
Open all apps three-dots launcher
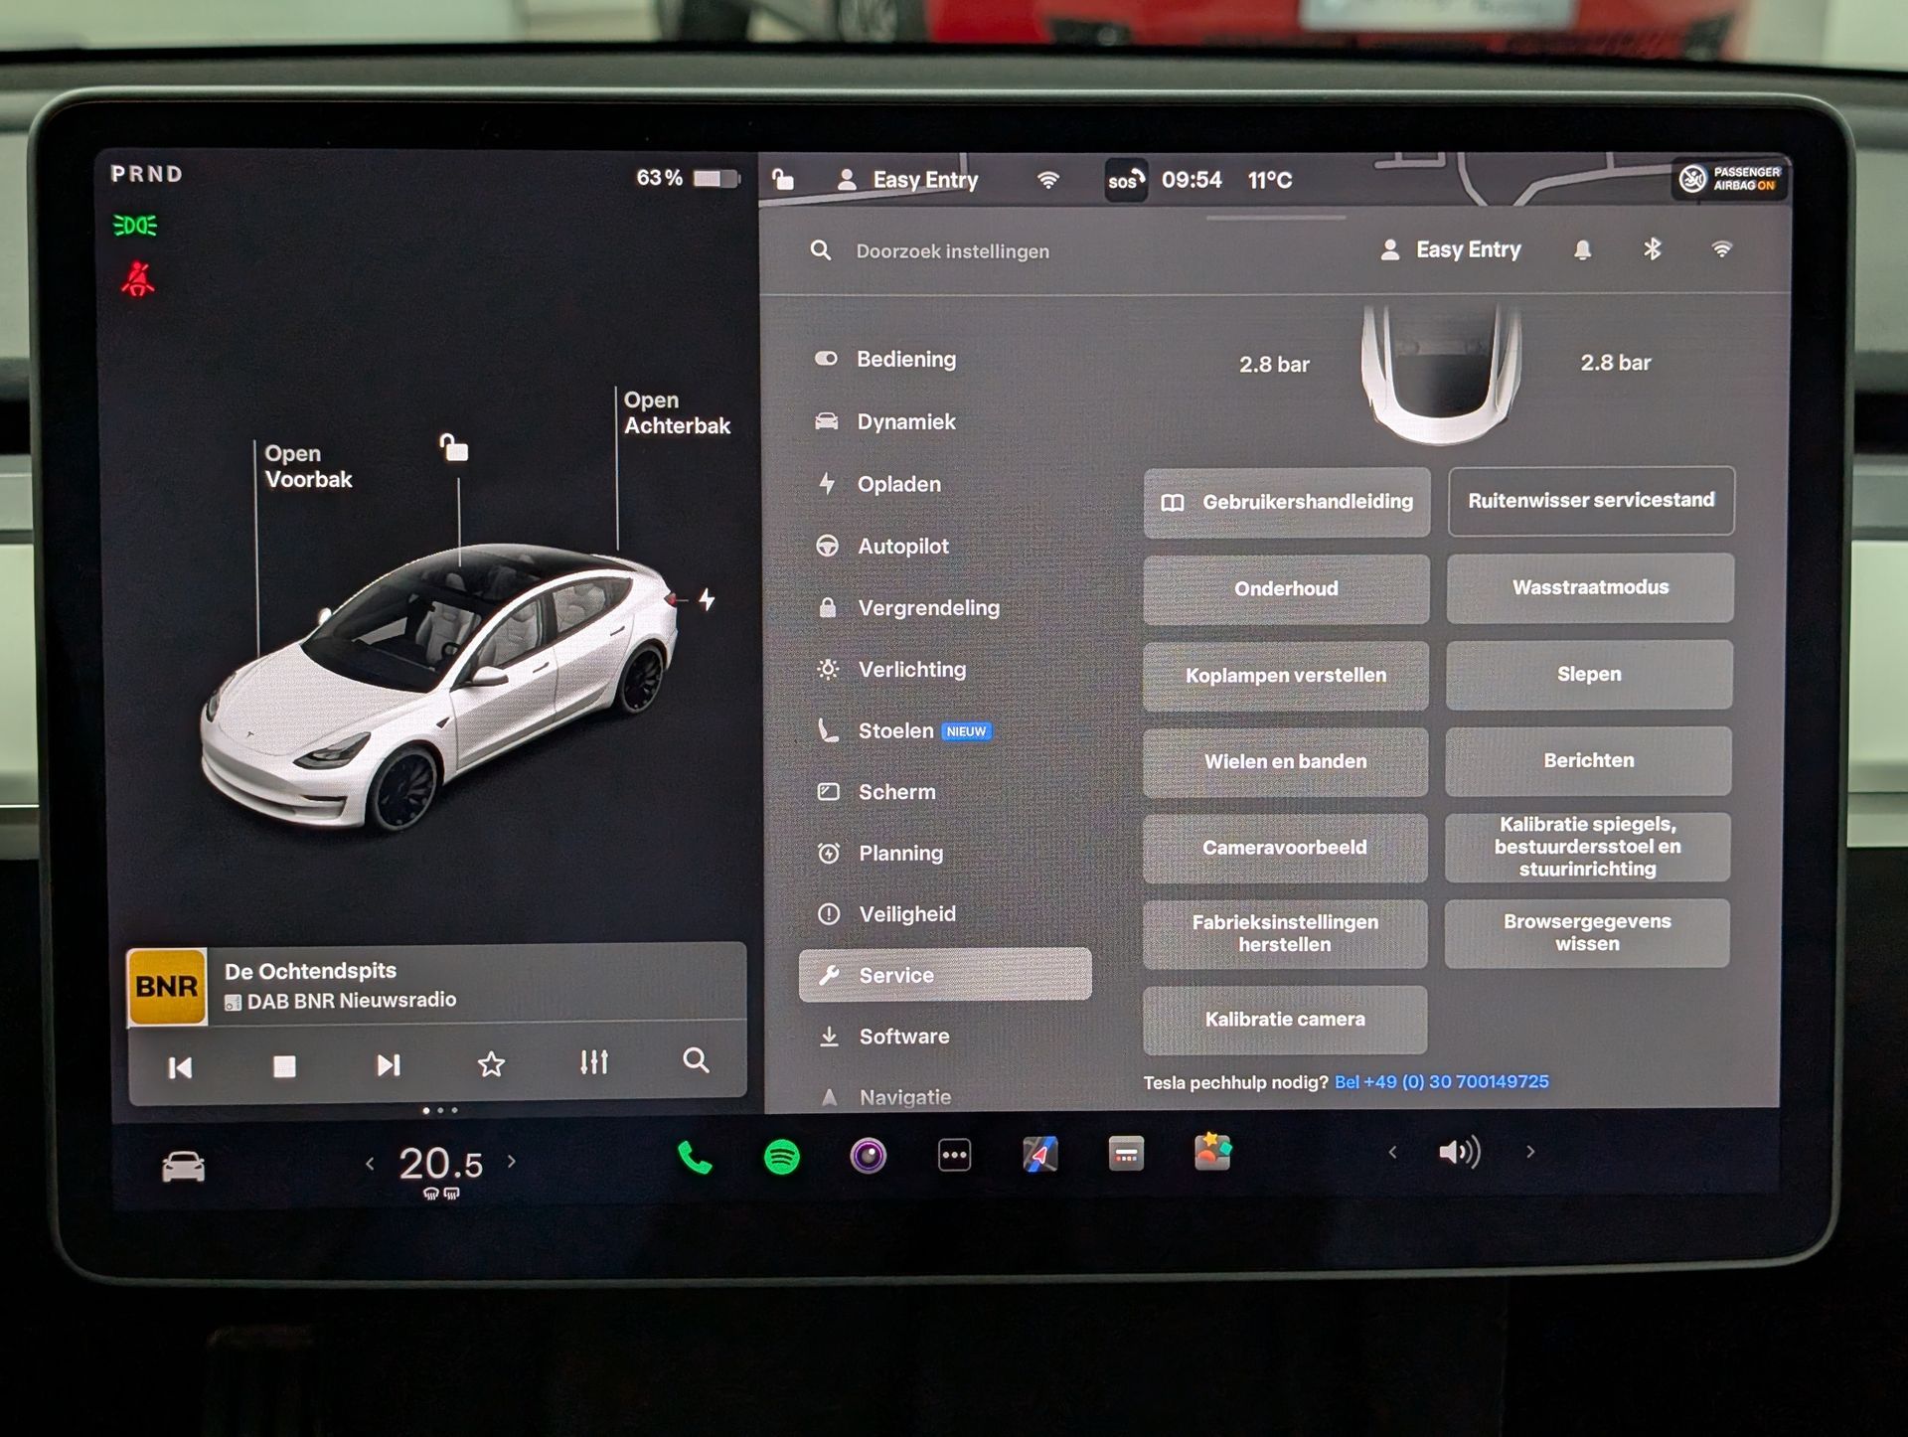pos(954,1156)
